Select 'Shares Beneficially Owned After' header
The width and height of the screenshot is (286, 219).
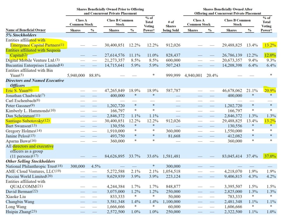228,9
